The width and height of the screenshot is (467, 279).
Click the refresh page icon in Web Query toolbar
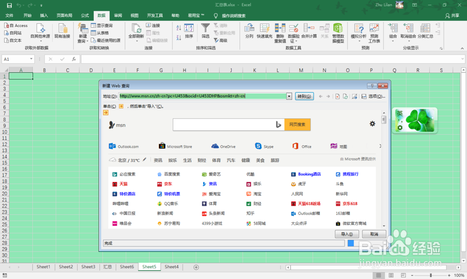coord(345,96)
